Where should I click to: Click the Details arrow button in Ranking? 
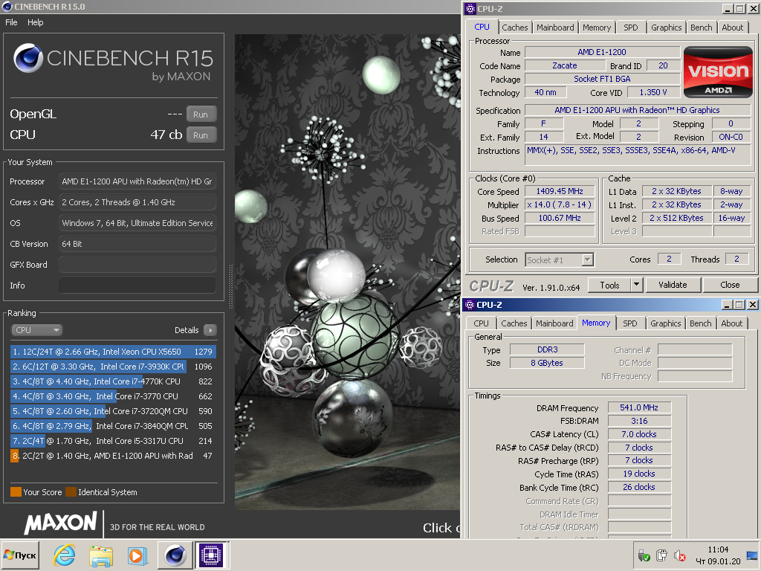[210, 330]
